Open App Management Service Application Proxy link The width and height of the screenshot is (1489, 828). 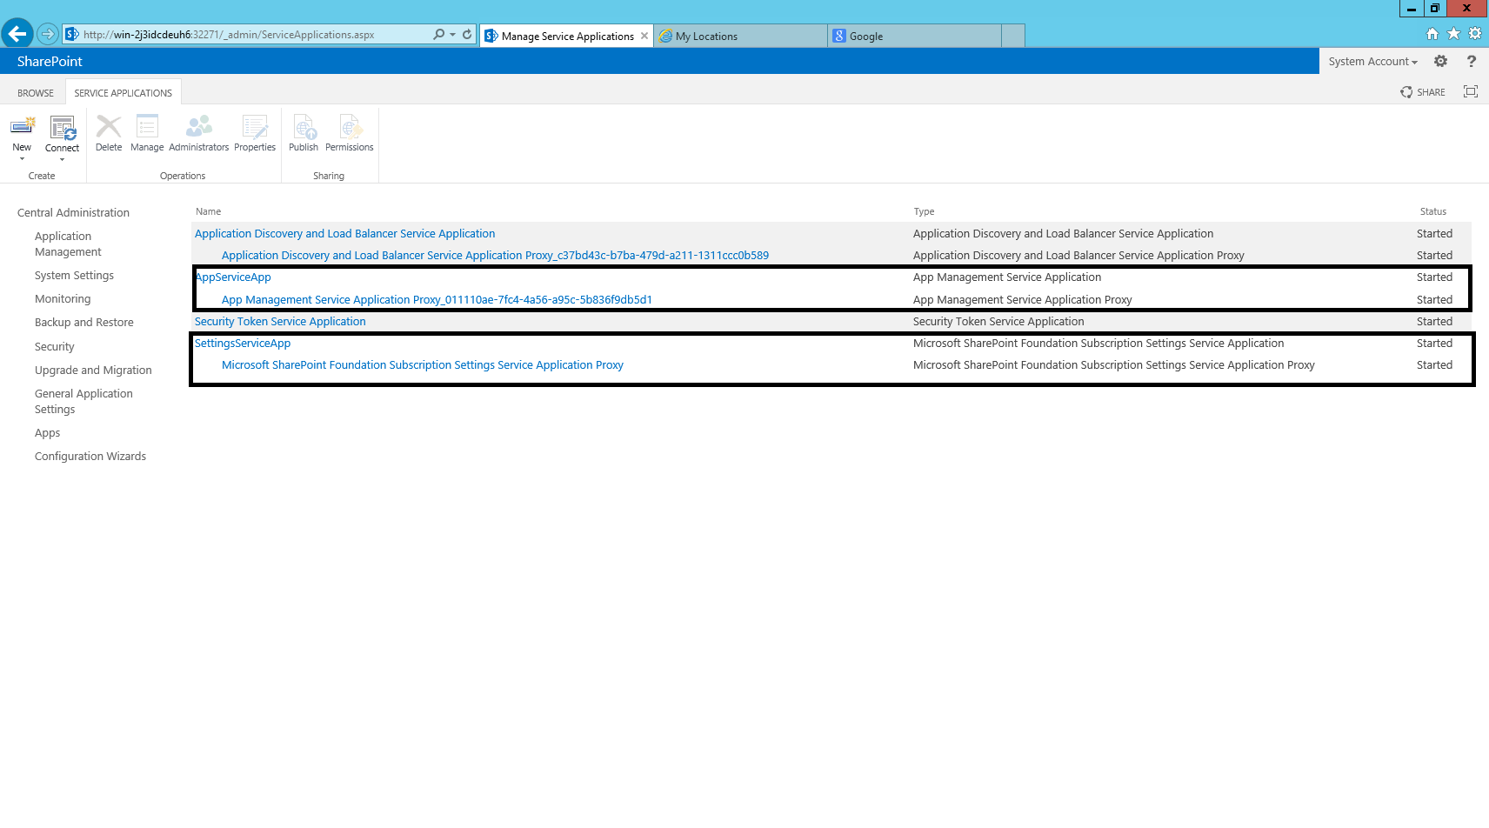tap(437, 299)
